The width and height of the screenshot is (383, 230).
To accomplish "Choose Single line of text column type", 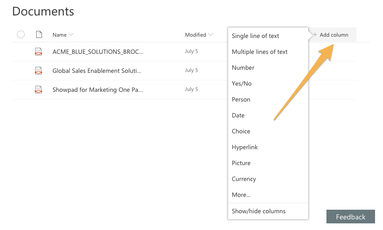I will pos(255,36).
